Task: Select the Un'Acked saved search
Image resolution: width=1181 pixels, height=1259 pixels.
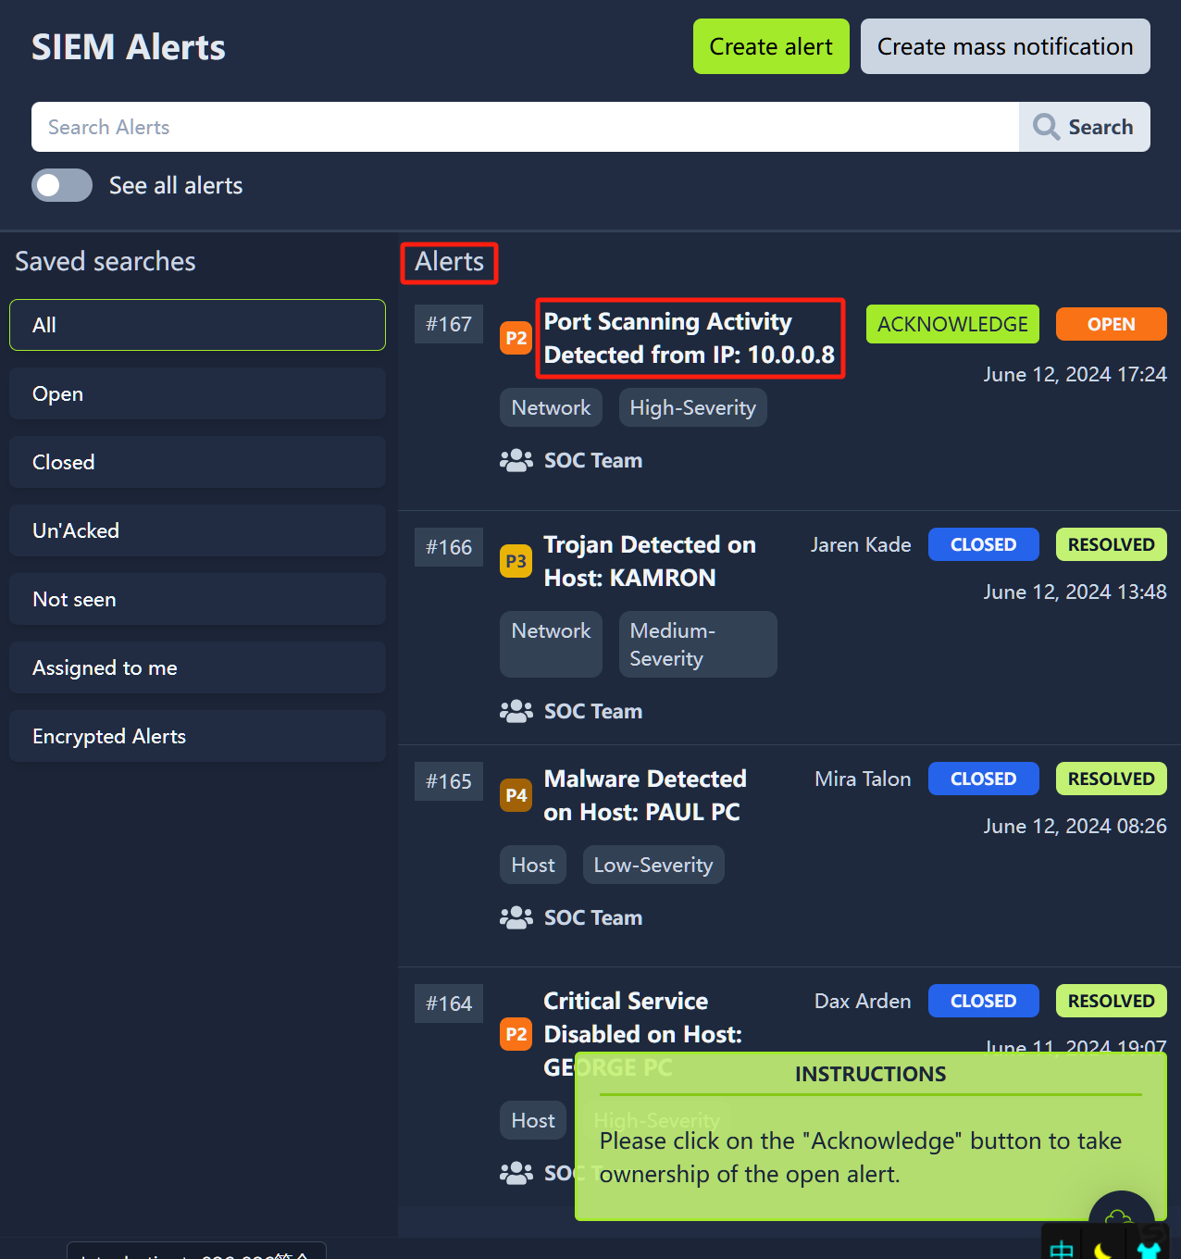Action: click(x=197, y=530)
